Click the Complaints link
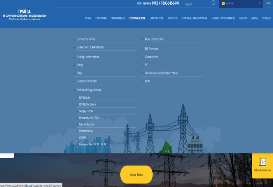 click(151, 57)
